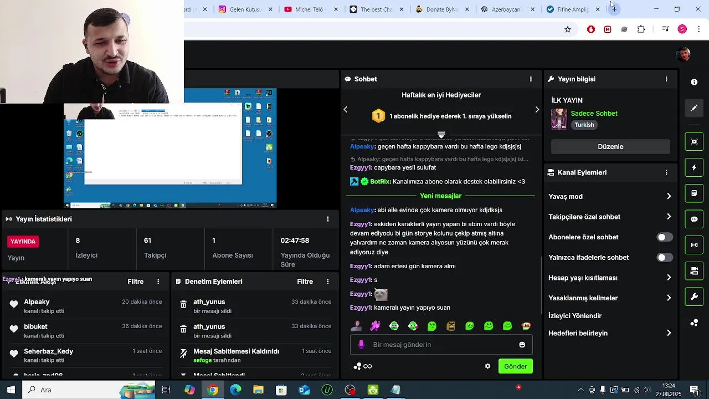Bookmark this page with the star icon
Viewport: 709px width, 399px height.
tap(568, 29)
